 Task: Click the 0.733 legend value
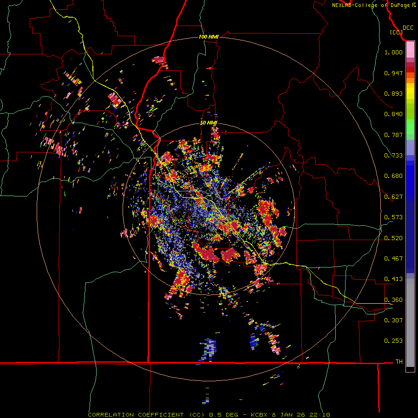pos(393,156)
